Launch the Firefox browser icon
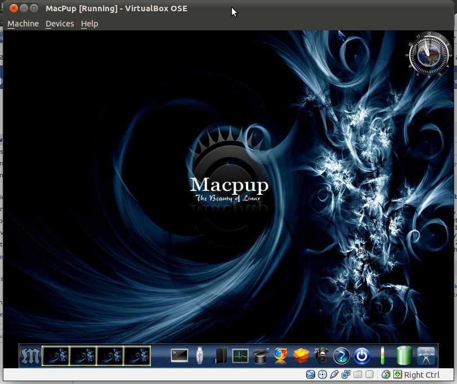The width and height of the screenshot is (457, 384). tap(281, 356)
